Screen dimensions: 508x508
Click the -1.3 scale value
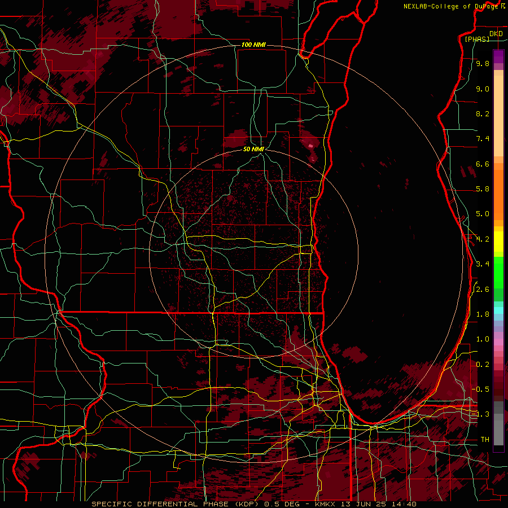tap(481, 414)
